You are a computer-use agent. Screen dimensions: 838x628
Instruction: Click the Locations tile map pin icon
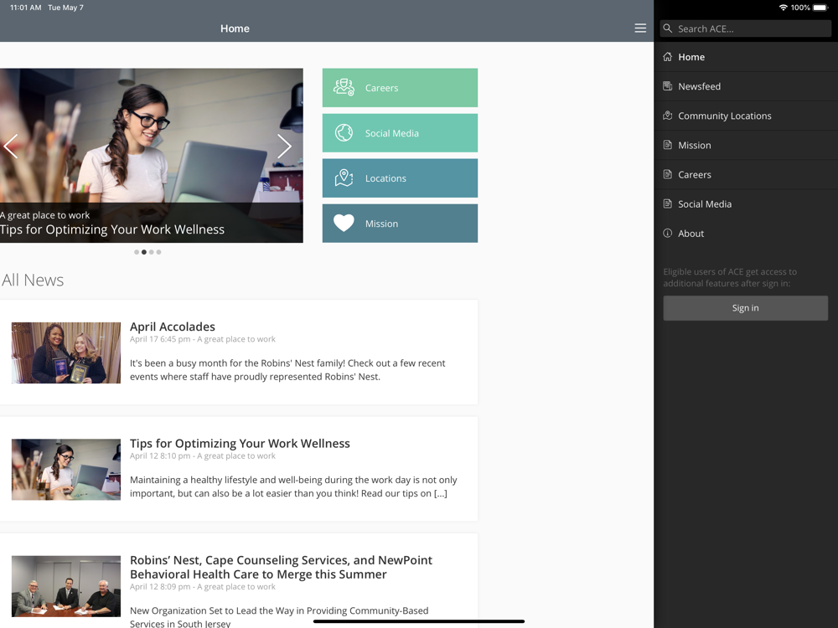(x=344, y=178)
